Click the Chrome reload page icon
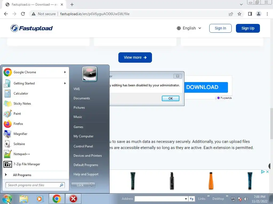Viewport: 273px width, 204px height. 23,14
